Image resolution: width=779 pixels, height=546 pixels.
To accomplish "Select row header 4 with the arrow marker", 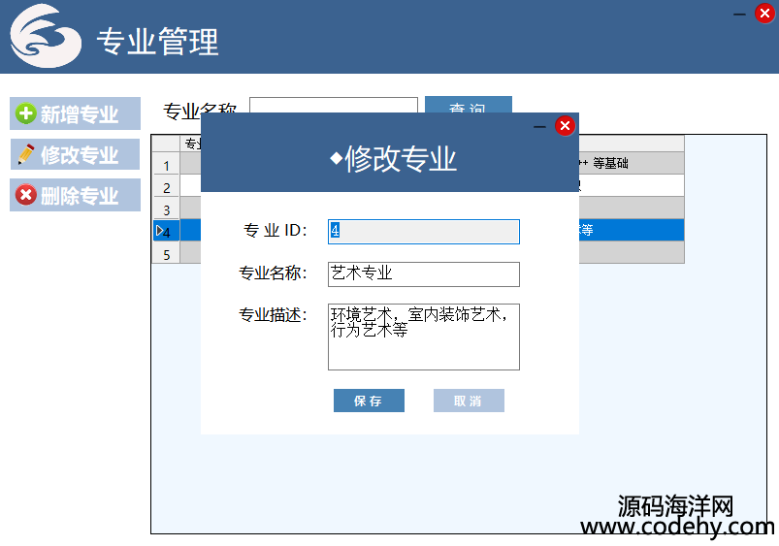I will (x=166, y=232).
